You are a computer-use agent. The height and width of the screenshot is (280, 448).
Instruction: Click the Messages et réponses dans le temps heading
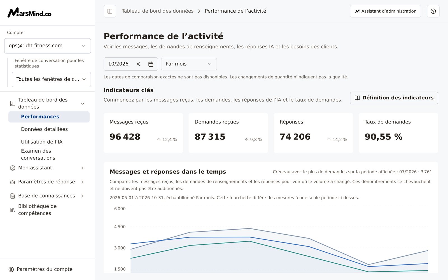click(168, 172)
